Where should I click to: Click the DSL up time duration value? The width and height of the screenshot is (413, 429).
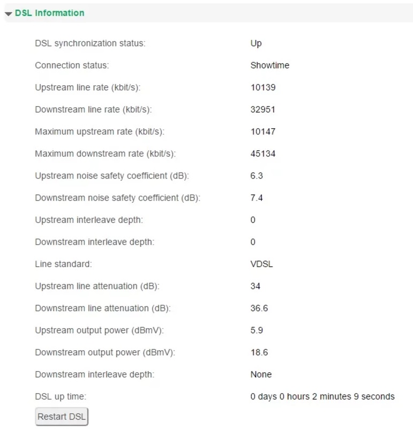pyautogui.click(x=322, y=397)
